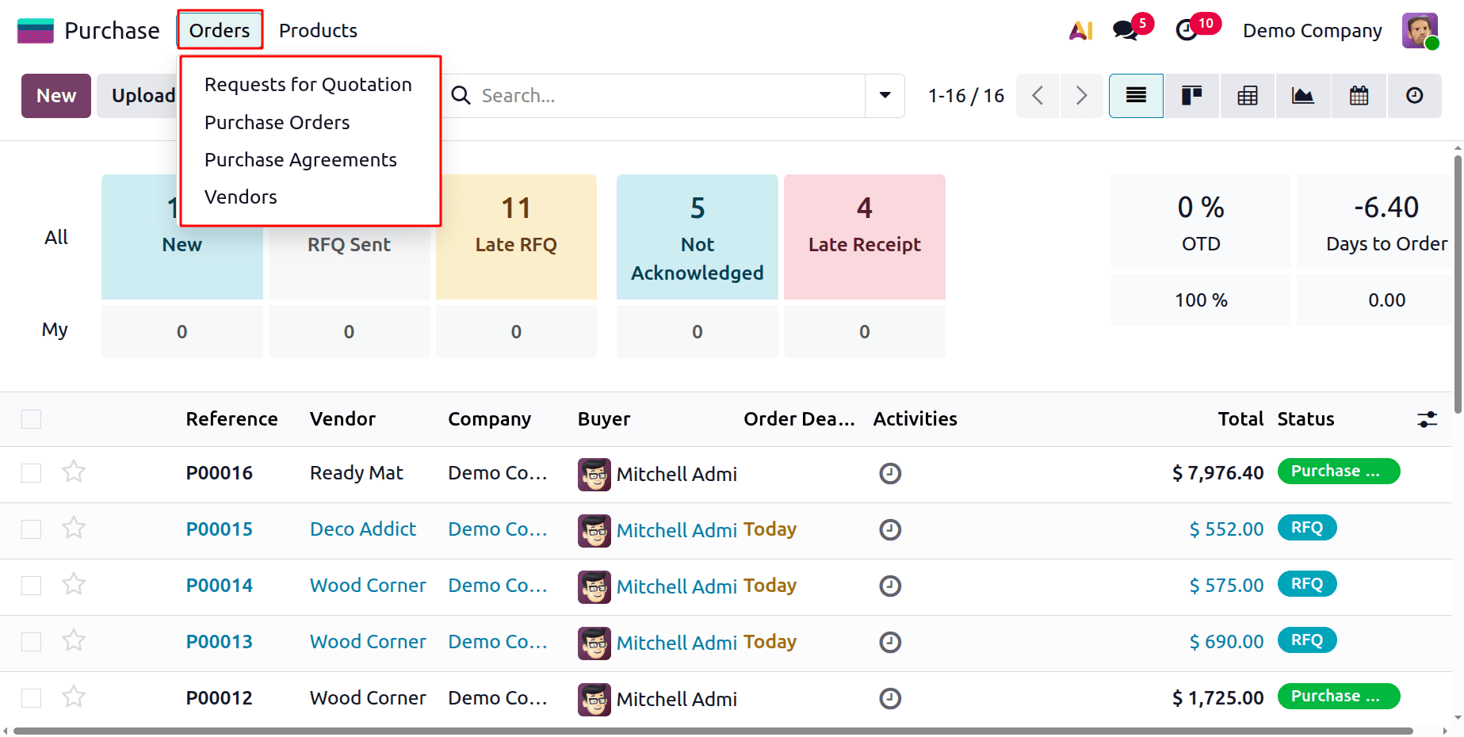
Task: Open the Products menu
Action: [x=317, y=30]
